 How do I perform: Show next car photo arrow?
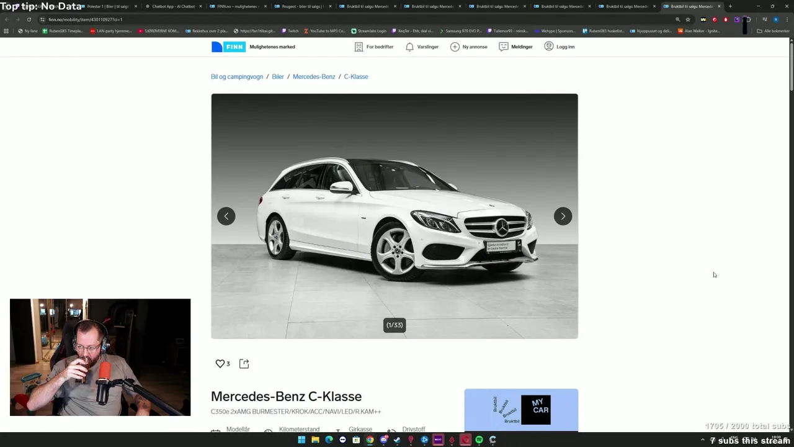click(x=563, y=216)
